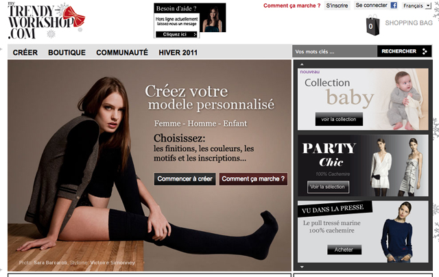Open the HIVER 2011 menu item
This screenshot has width=439, height=277.
point(178,53)
